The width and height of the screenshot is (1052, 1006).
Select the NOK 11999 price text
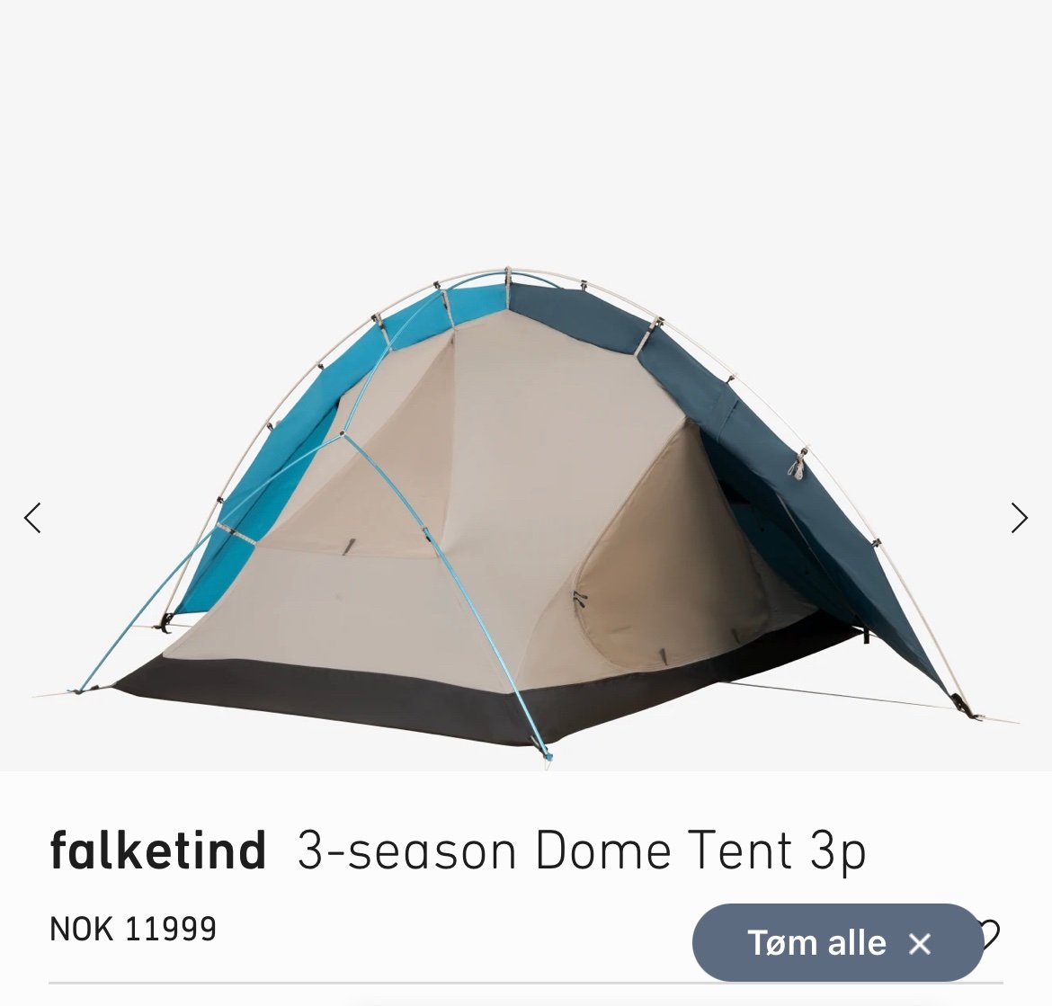(x=133, y=929)
